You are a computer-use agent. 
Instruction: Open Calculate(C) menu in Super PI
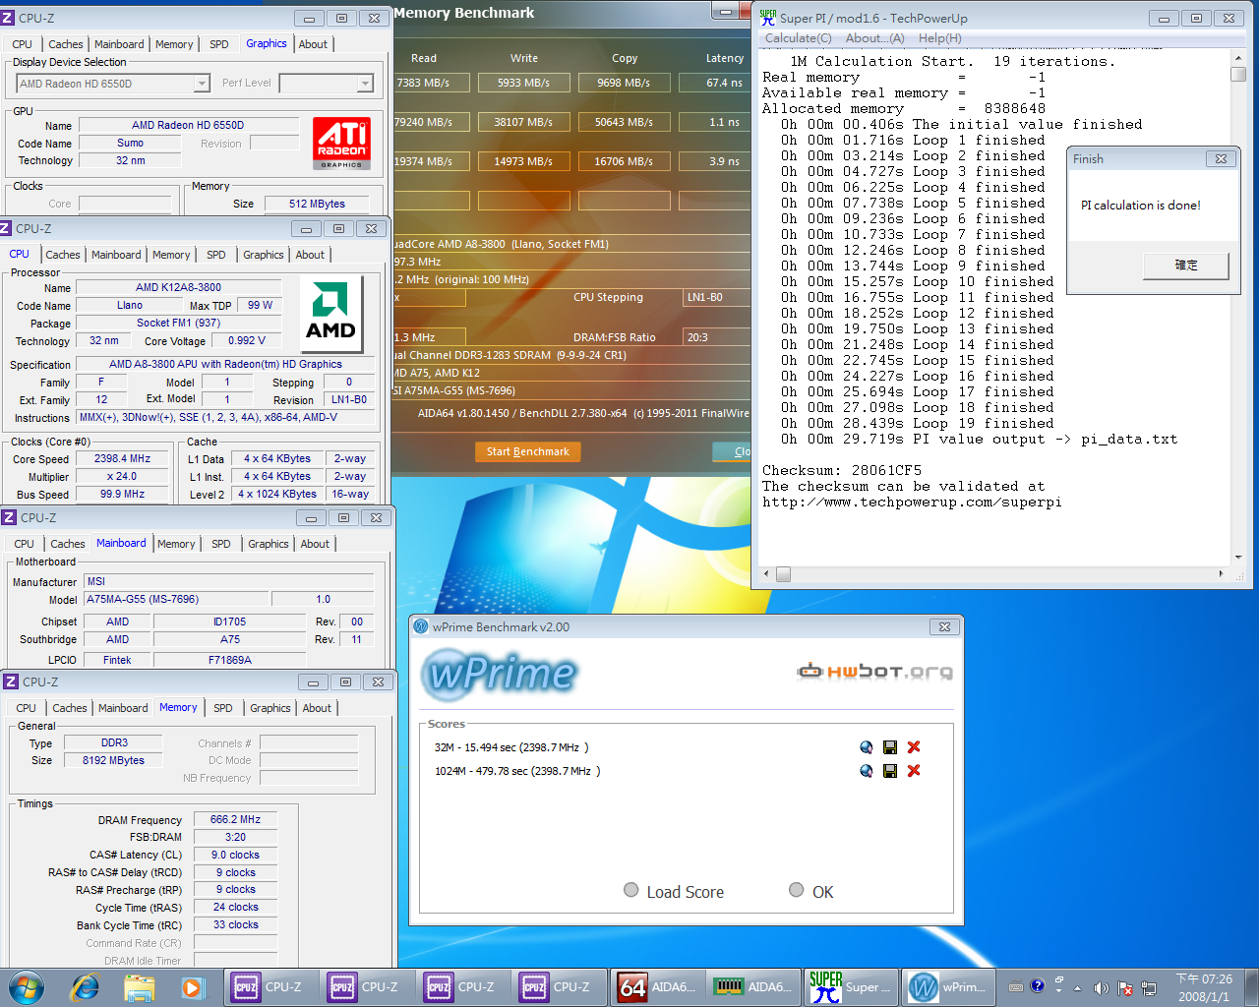click(x=798, y=38)
